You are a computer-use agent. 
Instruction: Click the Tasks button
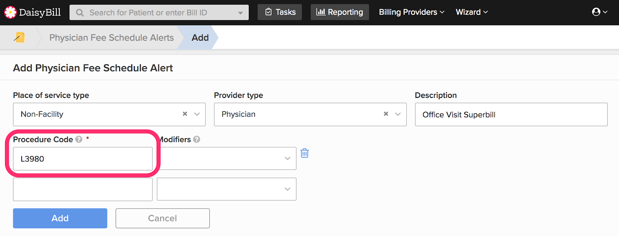pyautogui.click(x=280, y=12)
